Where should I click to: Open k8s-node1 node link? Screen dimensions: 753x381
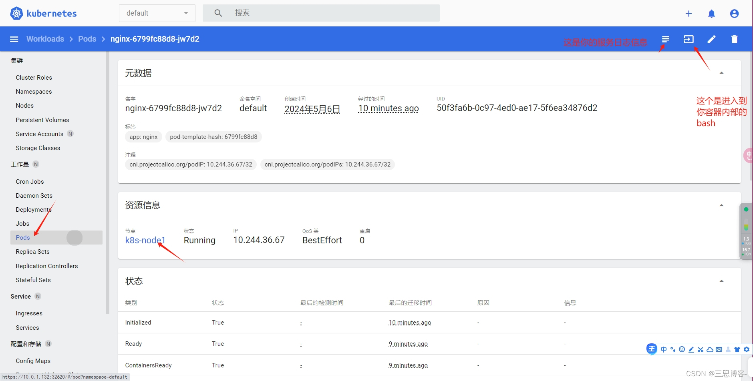[145, 240]
